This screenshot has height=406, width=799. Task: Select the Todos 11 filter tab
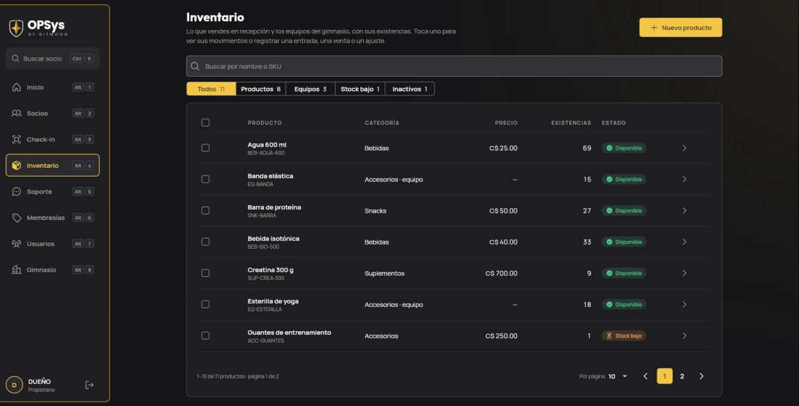[x=211, y=89]
